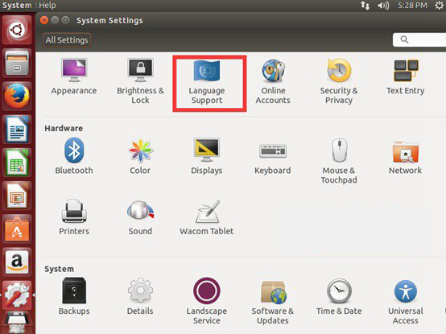Launch LibreOffice Calc from launcher

tap(17, 163)
